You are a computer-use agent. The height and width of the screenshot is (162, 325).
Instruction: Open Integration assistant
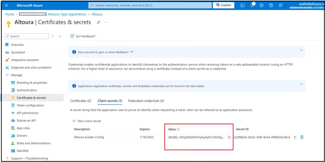point(25,60)
